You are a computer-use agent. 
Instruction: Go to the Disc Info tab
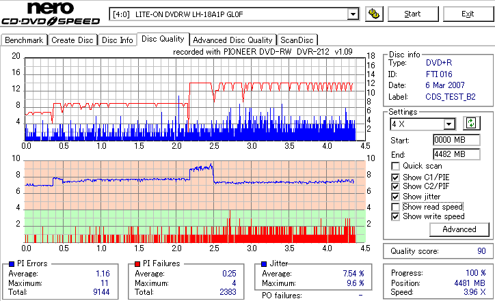tap(117, 40)
